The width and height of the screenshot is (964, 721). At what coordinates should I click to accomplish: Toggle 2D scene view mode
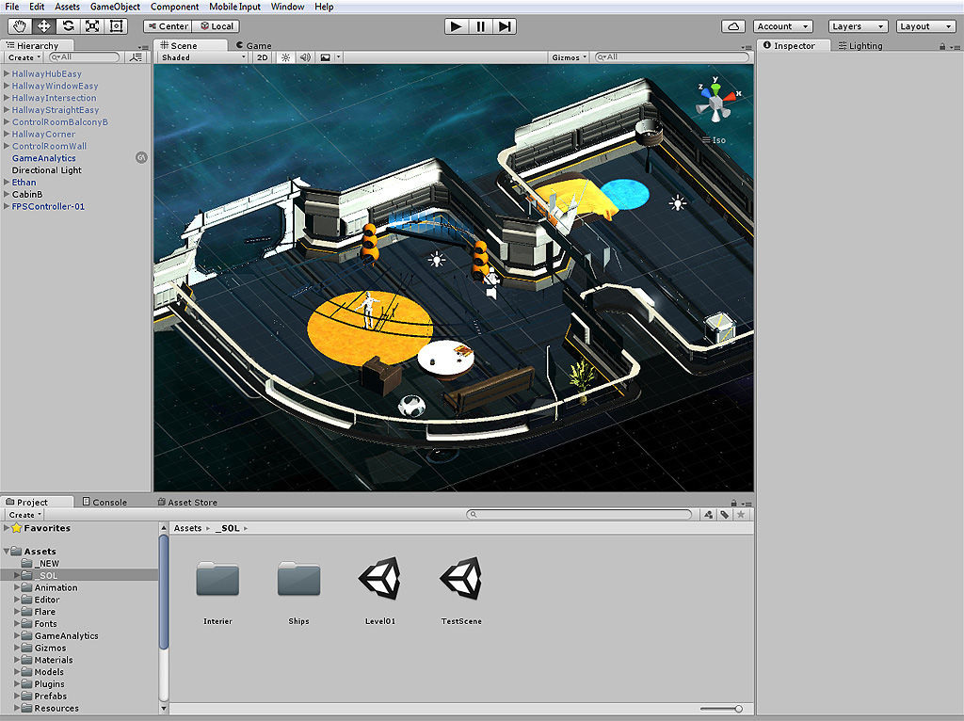pos(263,57)
